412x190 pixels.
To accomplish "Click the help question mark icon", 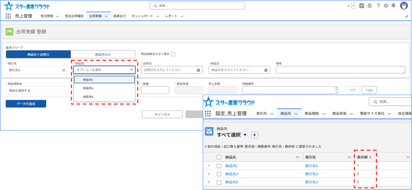I will point(378,6).
